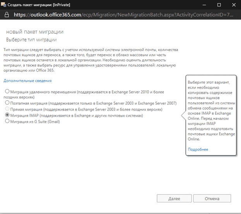The image size is (241, 214).
Task: Open the Подробнее link in the tooltip
Action: tap(198, 149)
